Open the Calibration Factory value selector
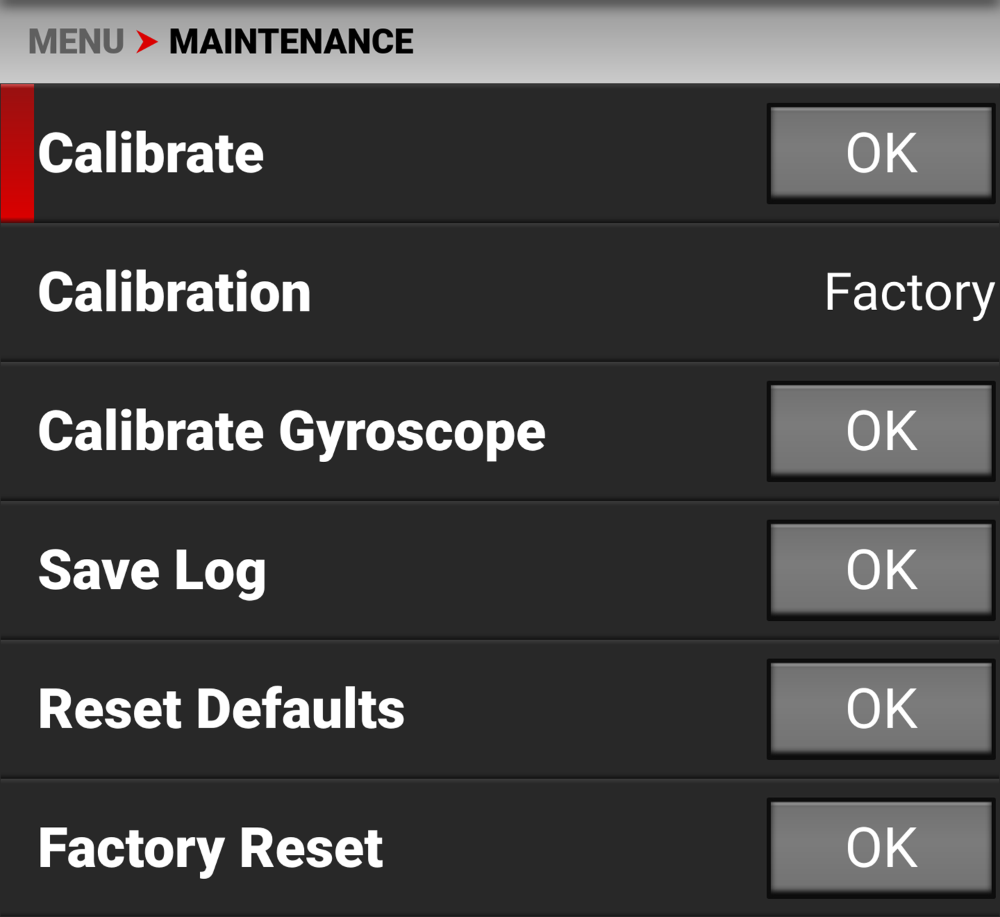This screenshot has width=1000, height=917. click(909, 293)
